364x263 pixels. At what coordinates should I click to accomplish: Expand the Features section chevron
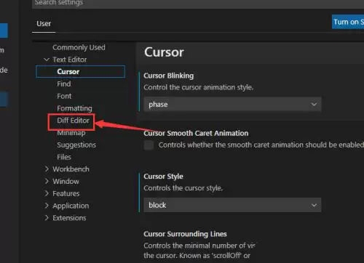pyautogui.click(x=47, y=193)
